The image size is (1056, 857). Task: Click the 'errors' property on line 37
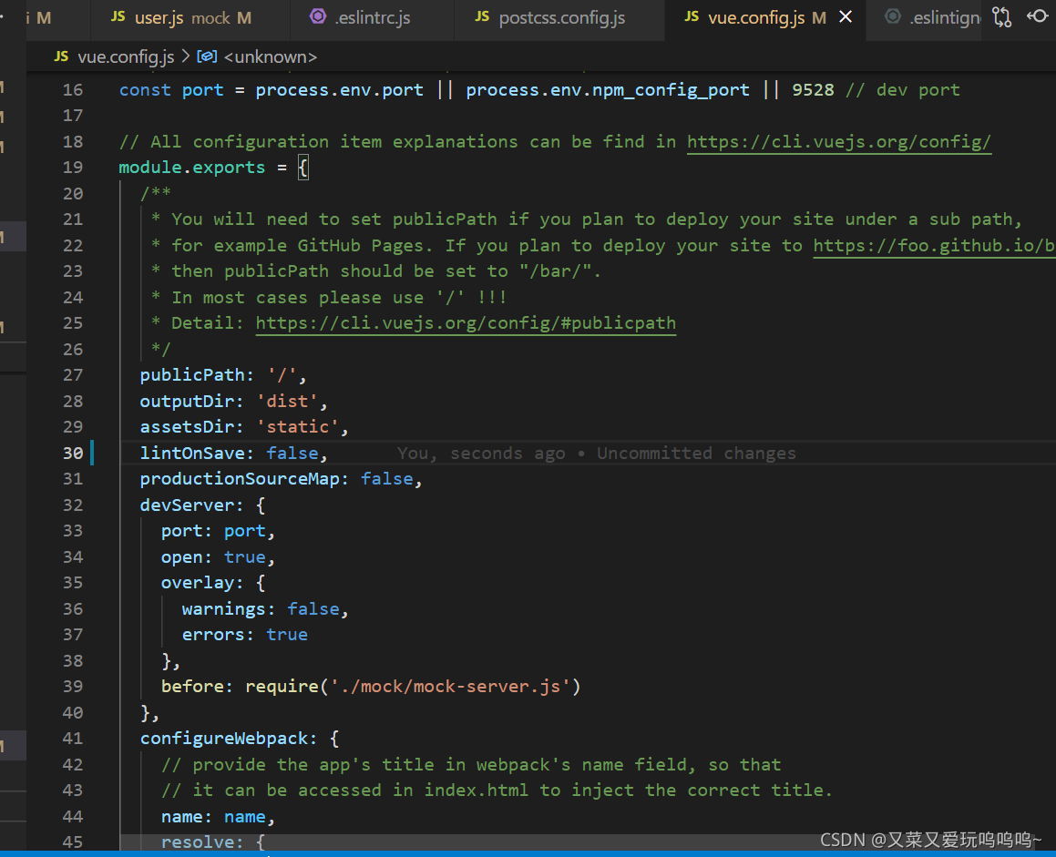point(213,635)
